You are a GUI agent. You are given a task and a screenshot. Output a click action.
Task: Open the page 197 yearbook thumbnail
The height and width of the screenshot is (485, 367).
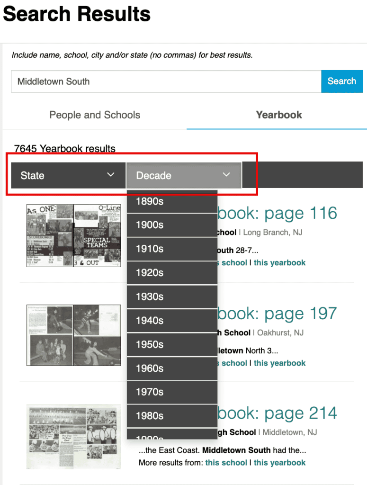pyautogui.click(x=73, y=335)
